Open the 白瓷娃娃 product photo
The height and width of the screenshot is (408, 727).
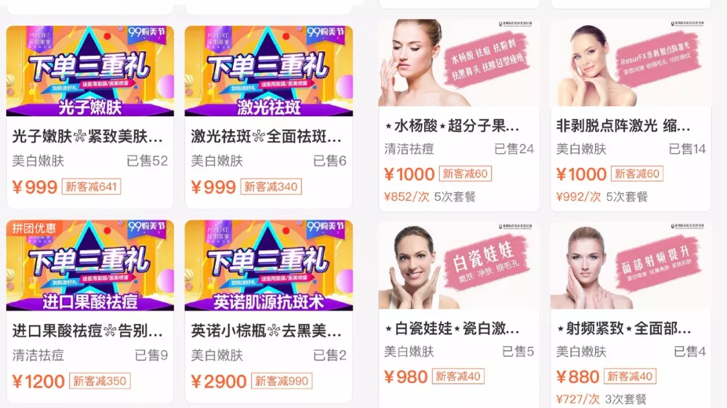(x=459, y=266)
